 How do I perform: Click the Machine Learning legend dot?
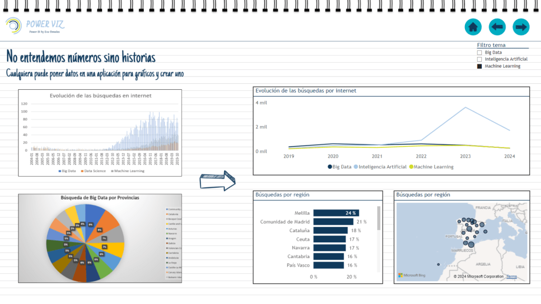pos(411,167)
